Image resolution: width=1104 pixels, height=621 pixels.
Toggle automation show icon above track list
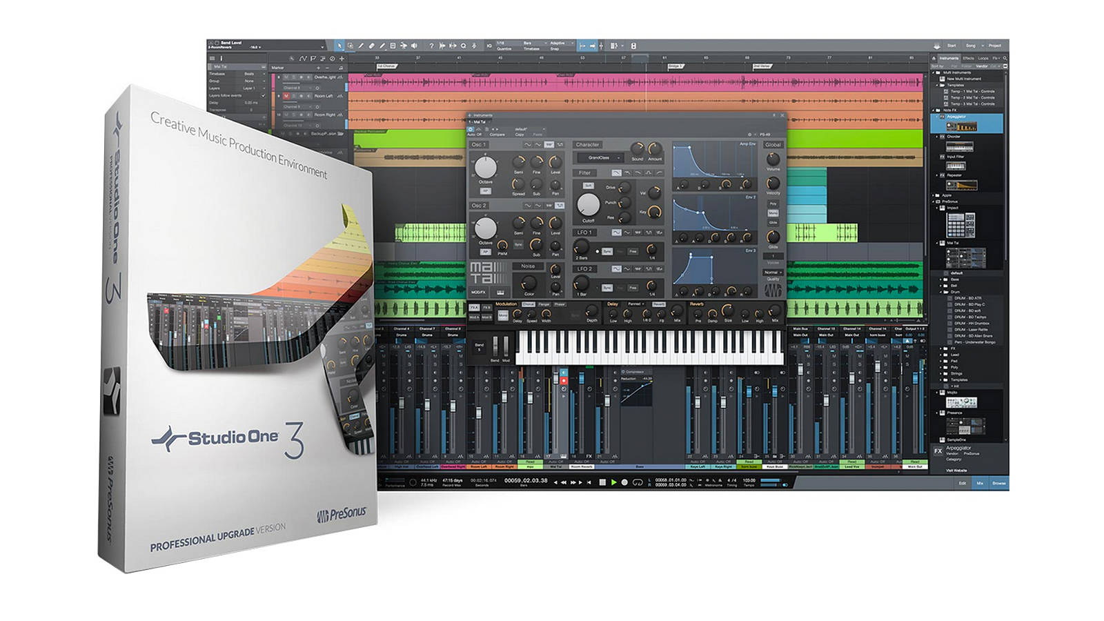click(x=303, y=59)
